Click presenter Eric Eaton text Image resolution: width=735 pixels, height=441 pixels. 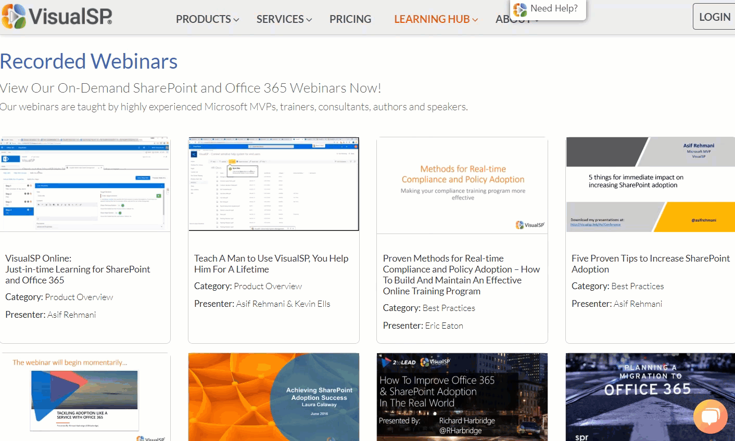[x=444, y=326]
